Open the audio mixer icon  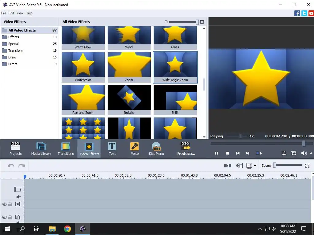coord(239,166)
